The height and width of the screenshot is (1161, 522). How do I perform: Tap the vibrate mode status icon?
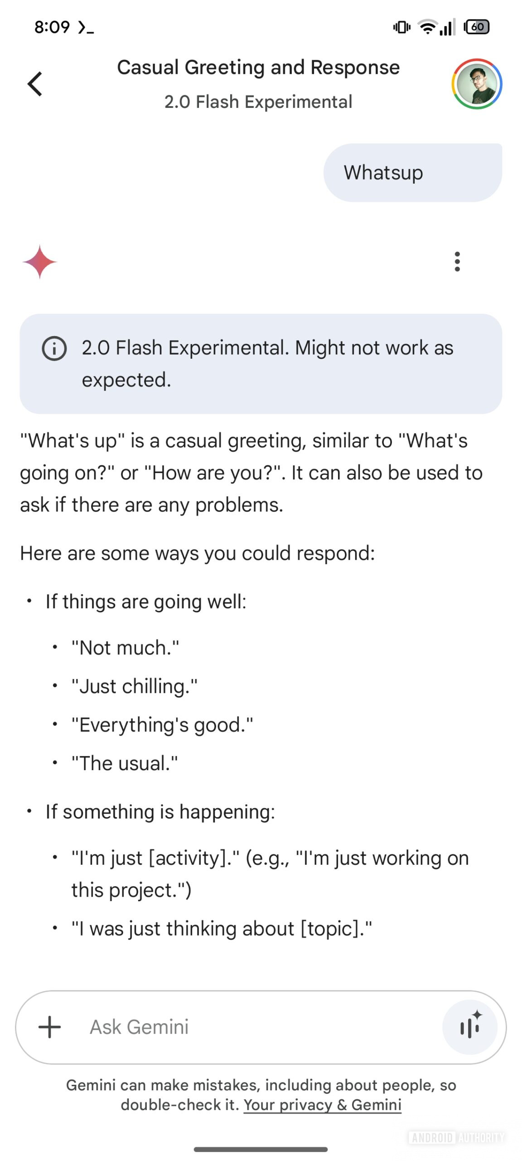(401, 27)
